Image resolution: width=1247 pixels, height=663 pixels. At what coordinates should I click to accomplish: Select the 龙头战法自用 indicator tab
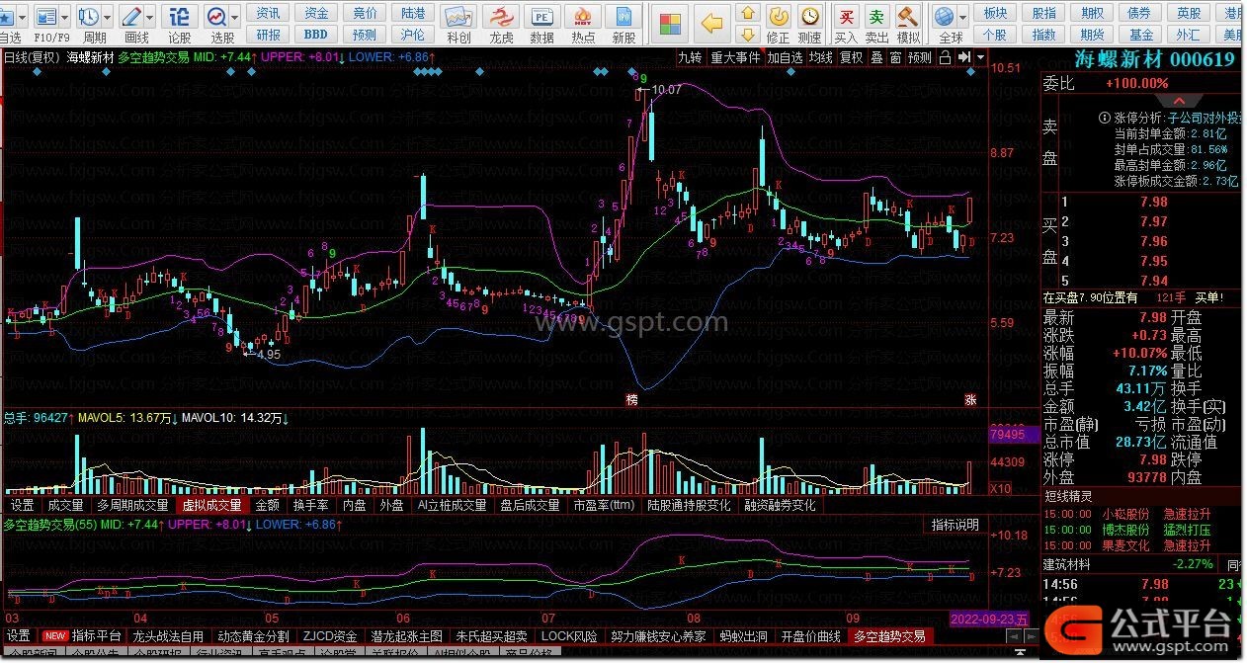point(168,636)
